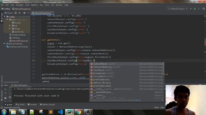Image resolution: width=206 pixels, height=115 pixels.
Task: Click the getInfo() breadcrumb below editor
Action: pyautogui.click(x=46, y=81)
